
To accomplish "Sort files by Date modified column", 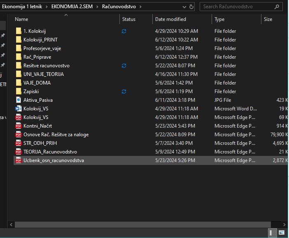I will click(170, 19).
